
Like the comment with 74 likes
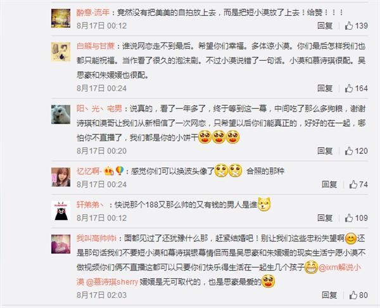click(x=358, y=184)
